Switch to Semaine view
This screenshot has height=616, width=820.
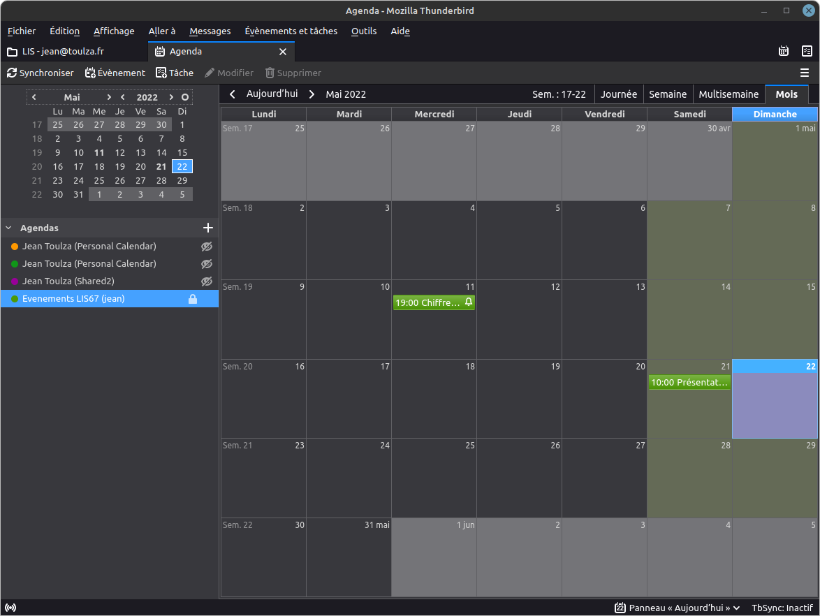667,94
